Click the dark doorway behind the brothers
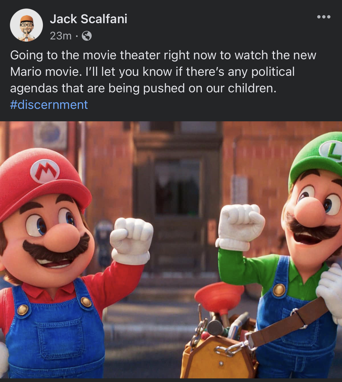342x382 pixels. point(177,187)
